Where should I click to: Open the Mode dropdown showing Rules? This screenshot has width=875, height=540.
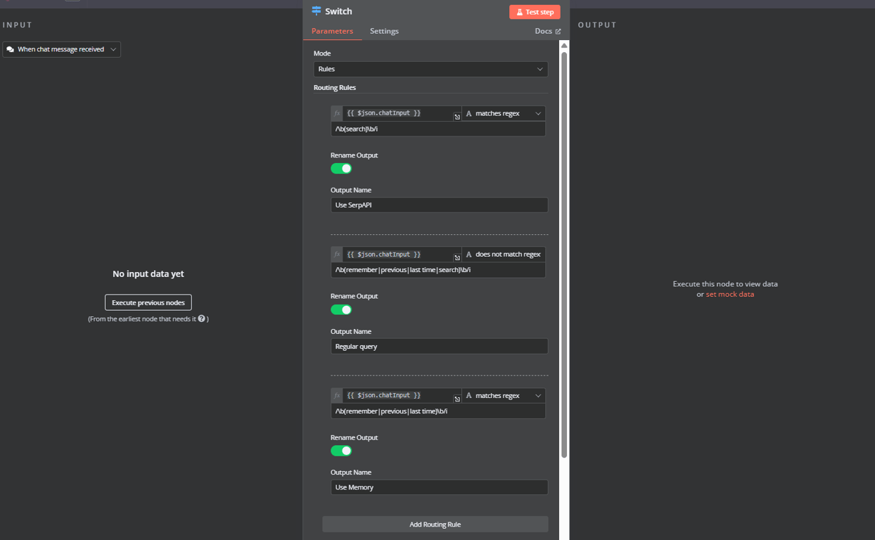click(430, 69)
